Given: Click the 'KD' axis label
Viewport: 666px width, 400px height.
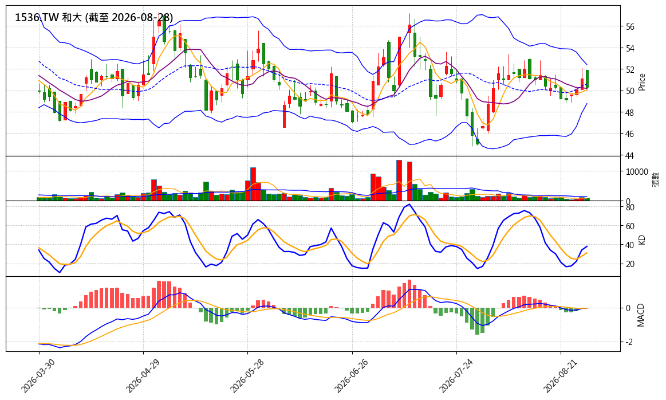Looking at the screenshot, I should (642, 240).
